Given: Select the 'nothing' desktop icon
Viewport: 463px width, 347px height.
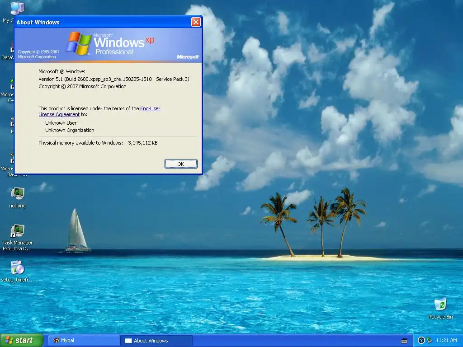Looking at the screenshot, I should click(18, 198).
